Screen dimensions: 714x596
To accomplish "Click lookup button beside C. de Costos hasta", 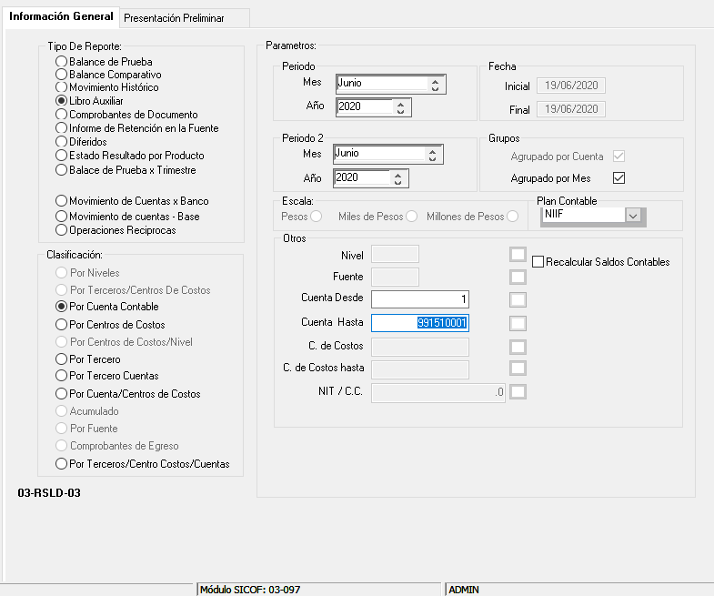I will (x=518, y=369).
